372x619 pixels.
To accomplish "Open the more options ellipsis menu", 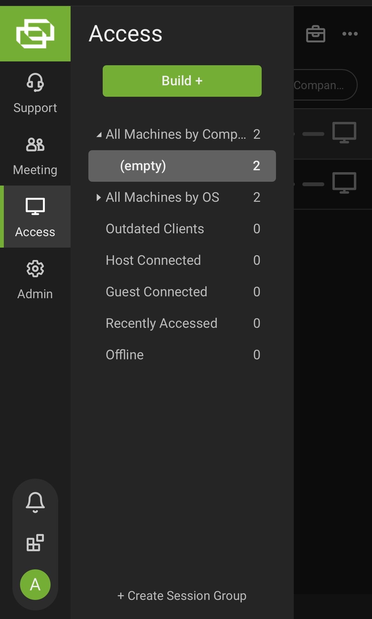I will pyautogui.click(x=350, y=34).
